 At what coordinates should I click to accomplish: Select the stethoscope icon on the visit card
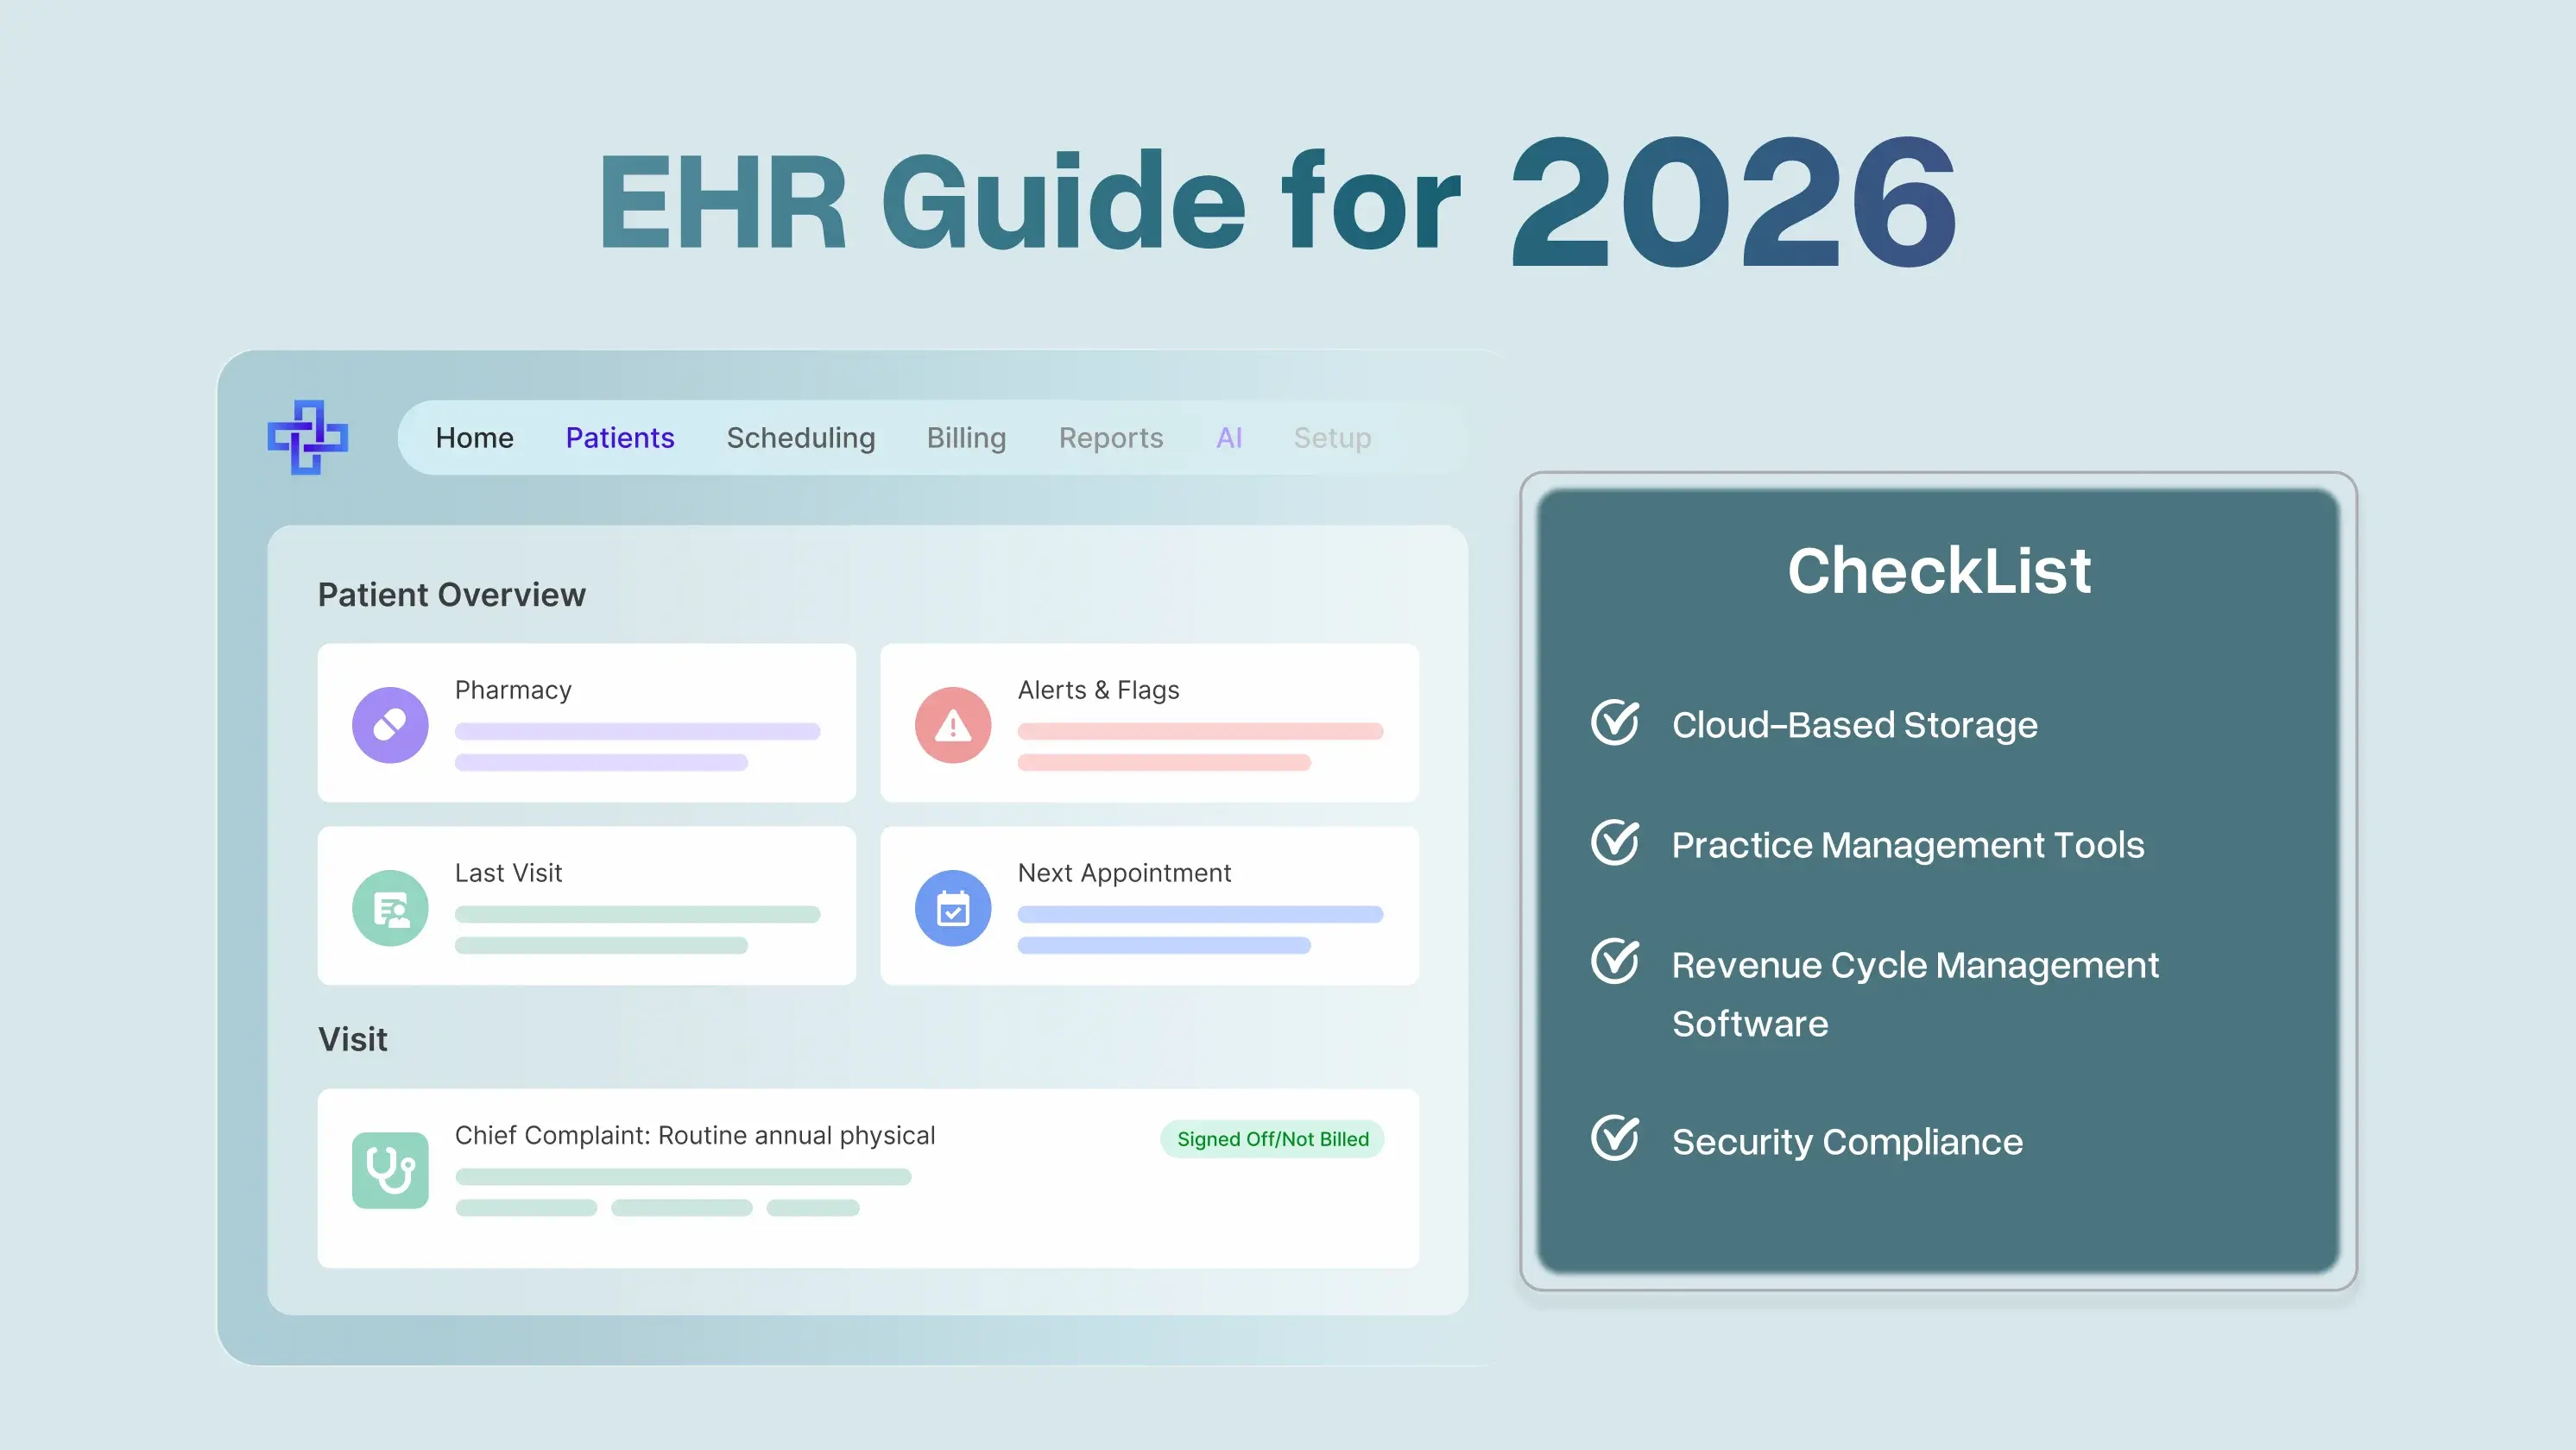(x=391, y=1169)
